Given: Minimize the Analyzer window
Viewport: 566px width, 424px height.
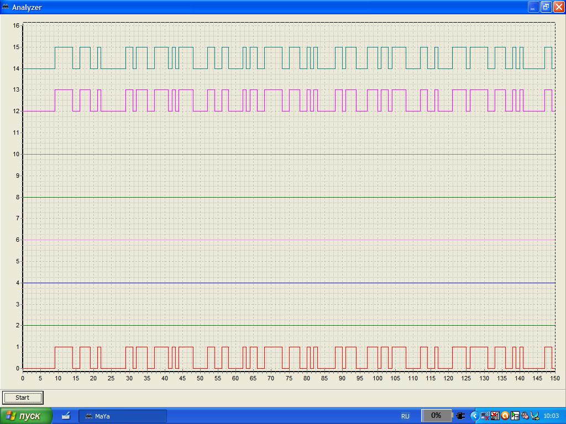Looking at the screenshot, I should pos(533,7).
